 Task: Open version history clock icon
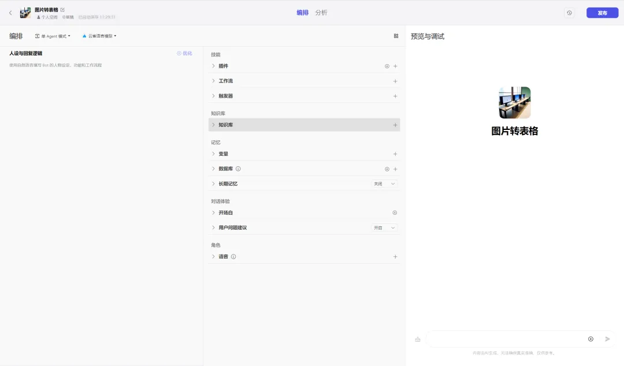[x=569, y=13]
